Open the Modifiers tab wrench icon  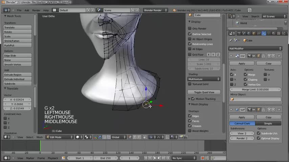point(264,33)
